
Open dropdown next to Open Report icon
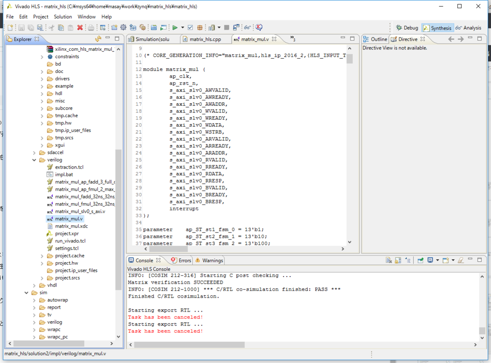tap(219, 27)
